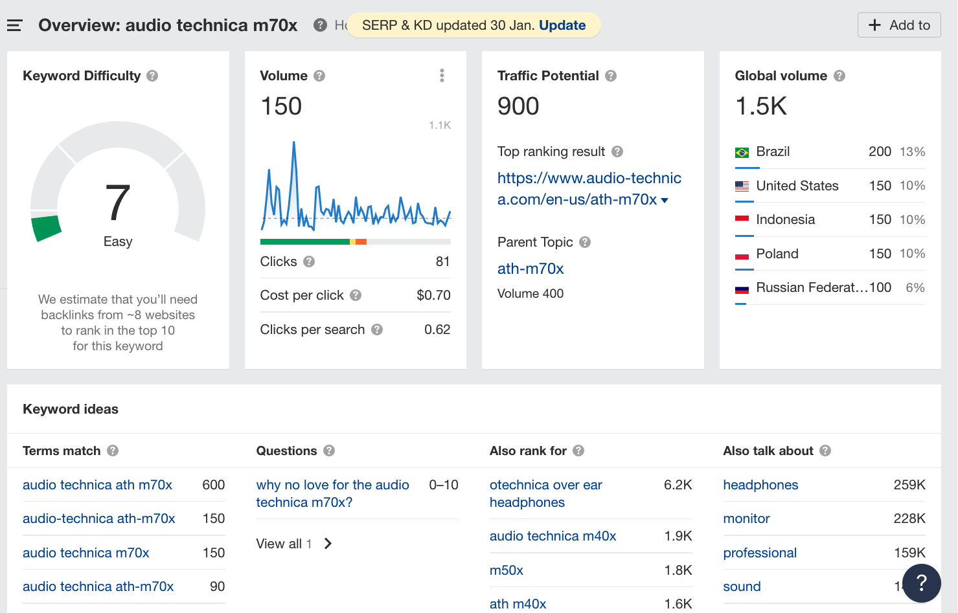The image size is (958, 613).
Task: Click the Poland flag icon
Action: 742,254
